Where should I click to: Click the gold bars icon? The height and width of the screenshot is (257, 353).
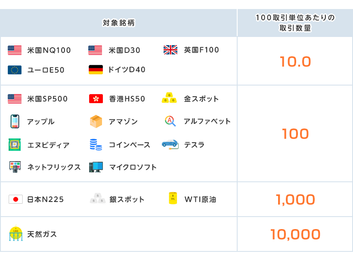click(x=169, y=98)
